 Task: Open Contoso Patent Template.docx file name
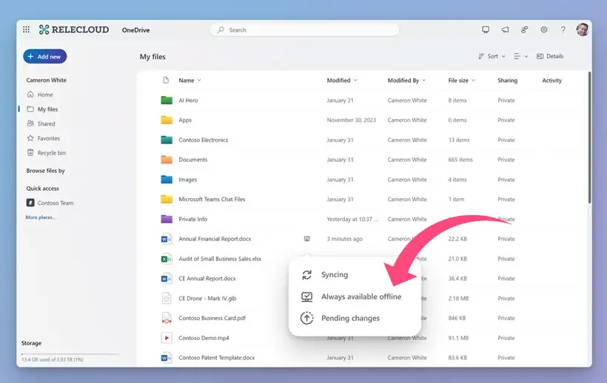[x=216, y=358]
